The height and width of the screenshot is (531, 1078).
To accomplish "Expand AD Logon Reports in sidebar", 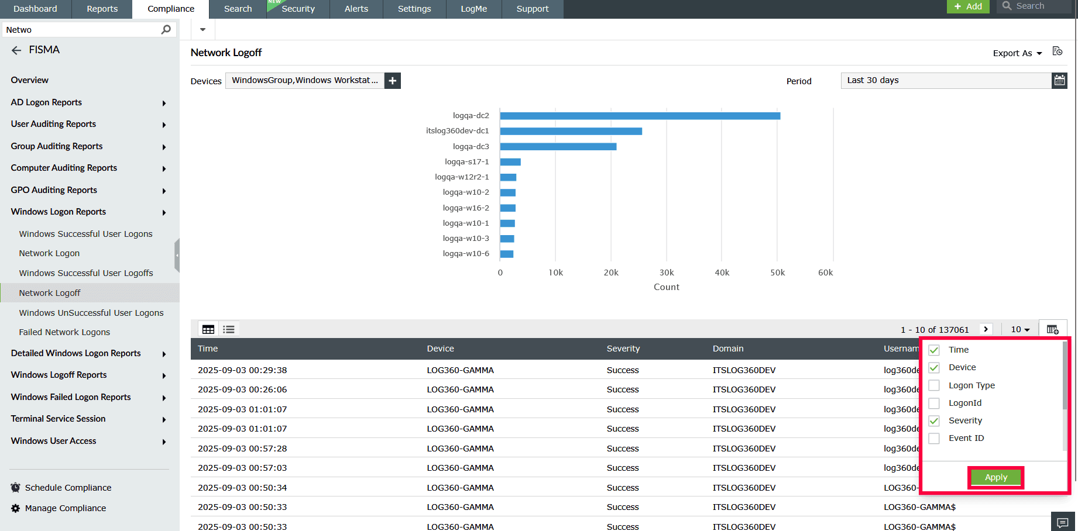I will tap(88, 102).
